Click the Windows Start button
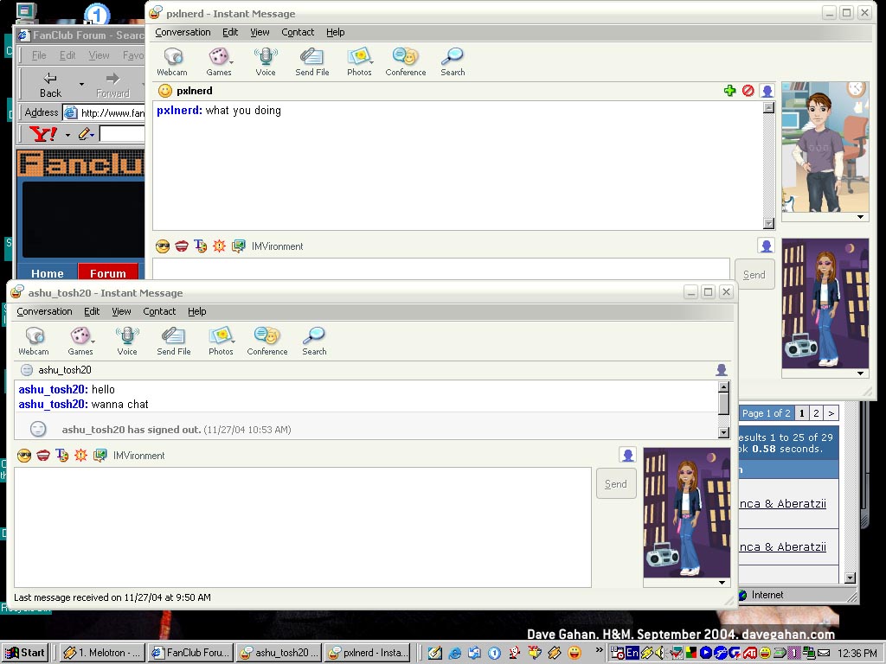 (x=25, y=653)
